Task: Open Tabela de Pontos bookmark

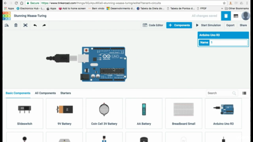Action: point(181,8)
